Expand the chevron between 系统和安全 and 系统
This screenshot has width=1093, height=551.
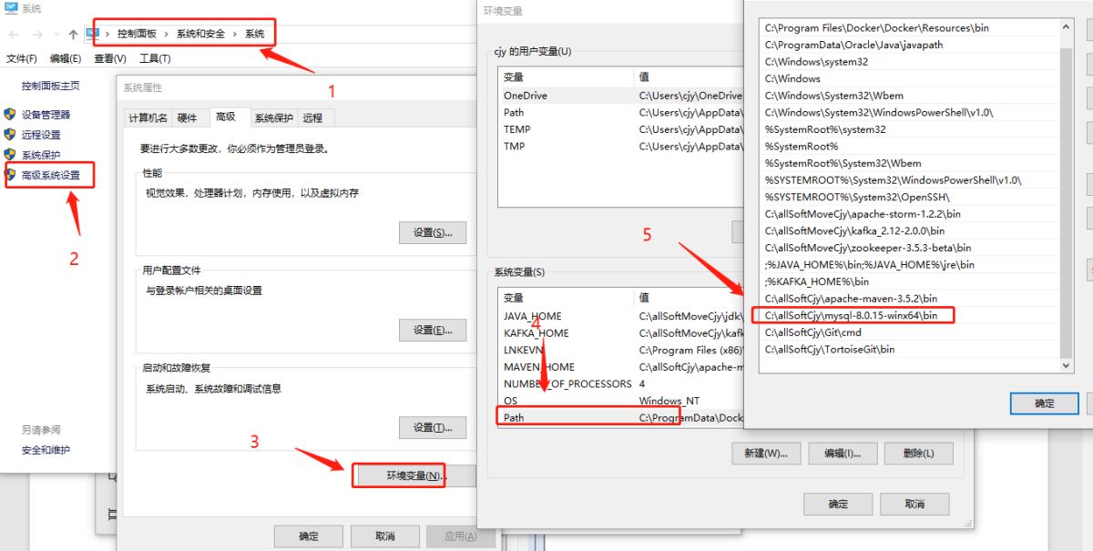coord(235,34)
